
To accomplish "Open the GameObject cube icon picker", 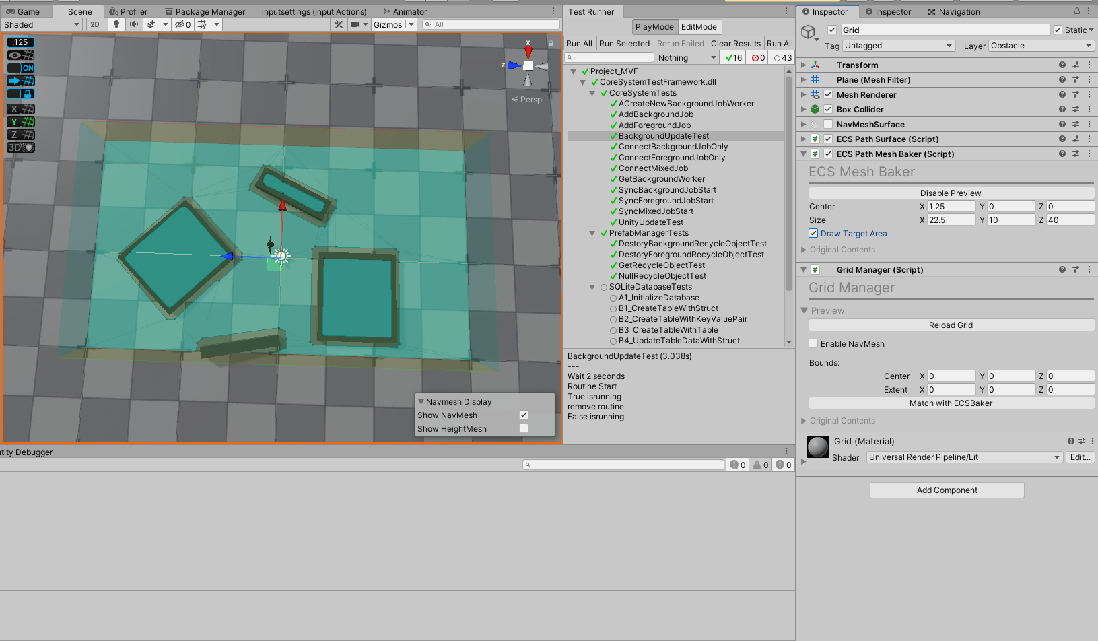I will click(x=809, y=33).
